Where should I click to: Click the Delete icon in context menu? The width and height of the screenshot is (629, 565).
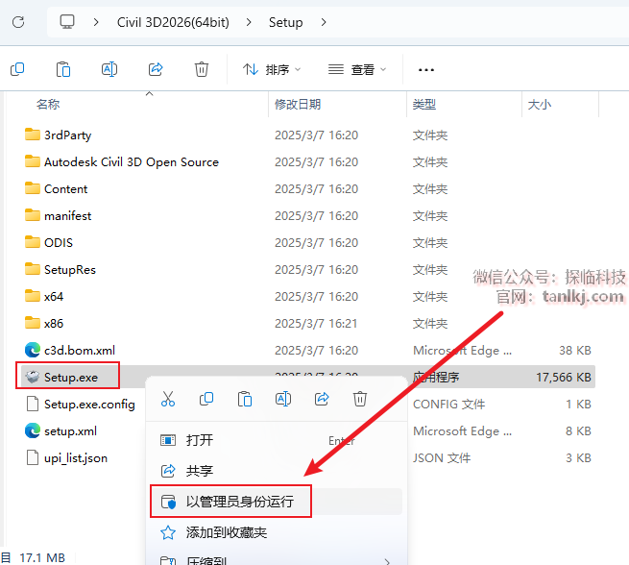[360, 399]
